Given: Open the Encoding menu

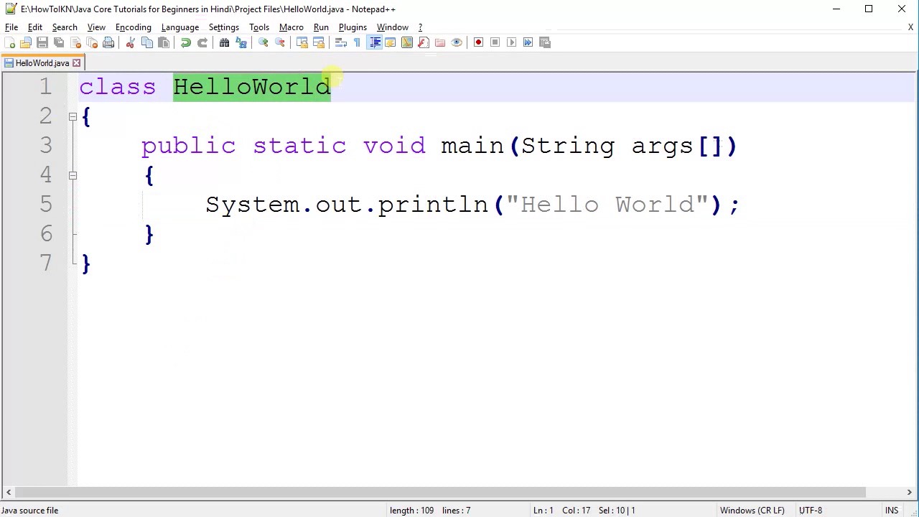Looking at the screenshot, I should 134,27.
